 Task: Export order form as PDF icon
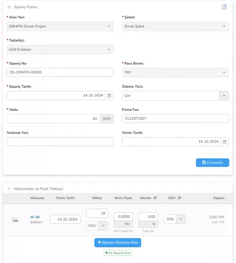pos(224,7)
